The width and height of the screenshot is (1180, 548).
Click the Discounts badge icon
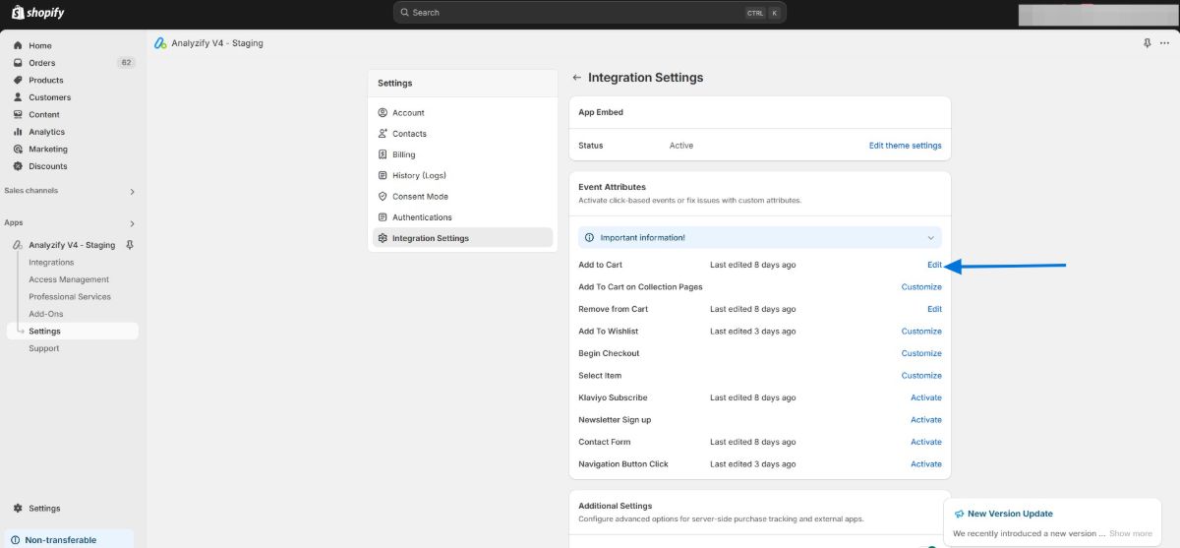tap(18, 166)
